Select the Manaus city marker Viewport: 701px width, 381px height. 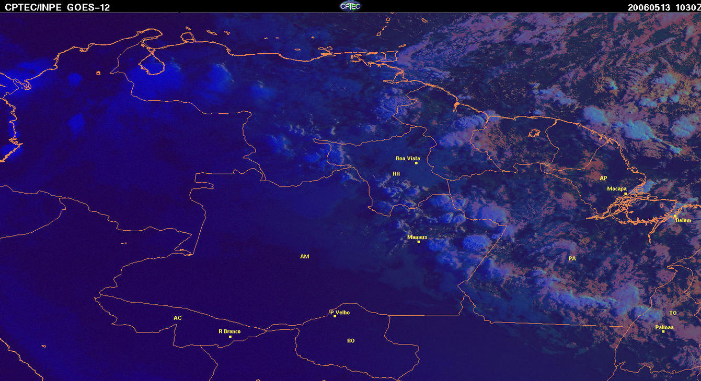coord(419,242)
